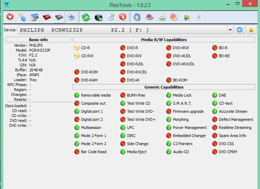Click the 'Test Write CD' label
The width and height of the screenshot is (260, 189).
139,103
